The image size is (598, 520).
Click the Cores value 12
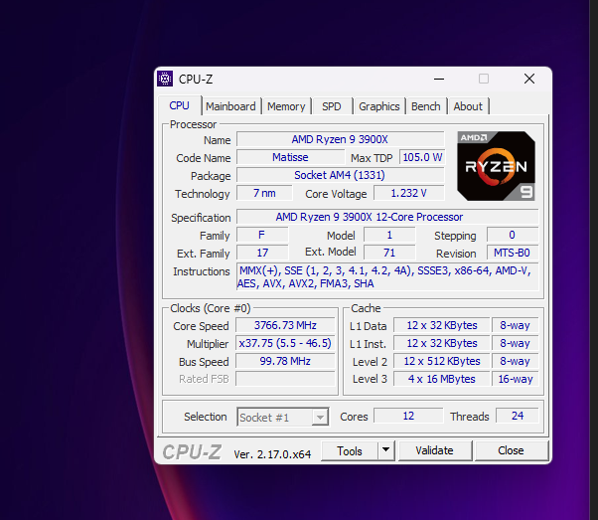(408, 416)
